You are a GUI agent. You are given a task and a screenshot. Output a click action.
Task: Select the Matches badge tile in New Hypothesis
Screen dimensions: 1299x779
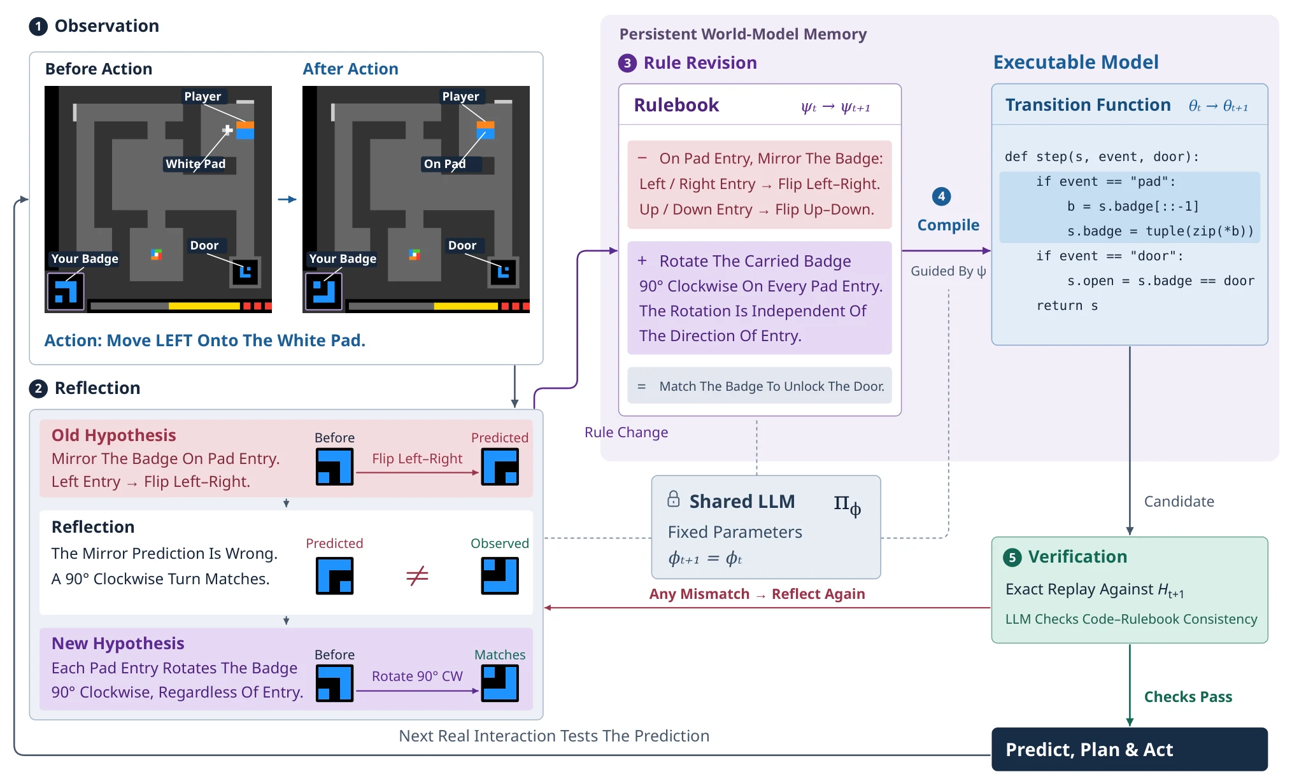pos(500,683)
